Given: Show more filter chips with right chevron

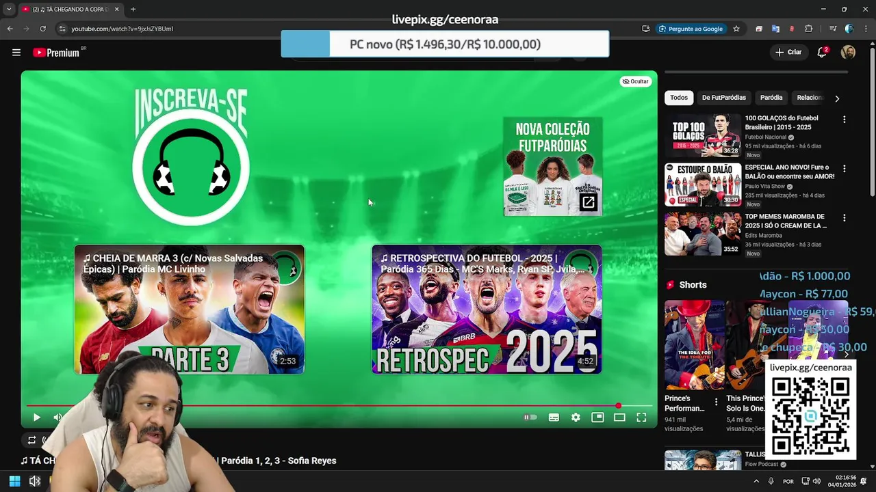Looking at the screenshot, I should tap(836, 98).
